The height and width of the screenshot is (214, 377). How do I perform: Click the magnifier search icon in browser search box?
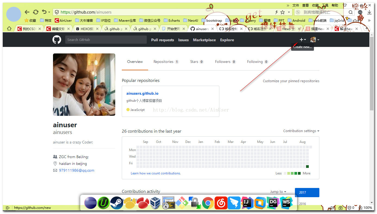coord(351,12)
